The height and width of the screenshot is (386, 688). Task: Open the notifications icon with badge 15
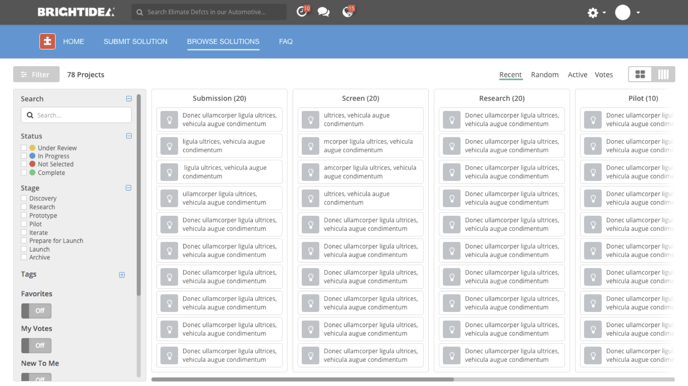[x=348, y=12]
